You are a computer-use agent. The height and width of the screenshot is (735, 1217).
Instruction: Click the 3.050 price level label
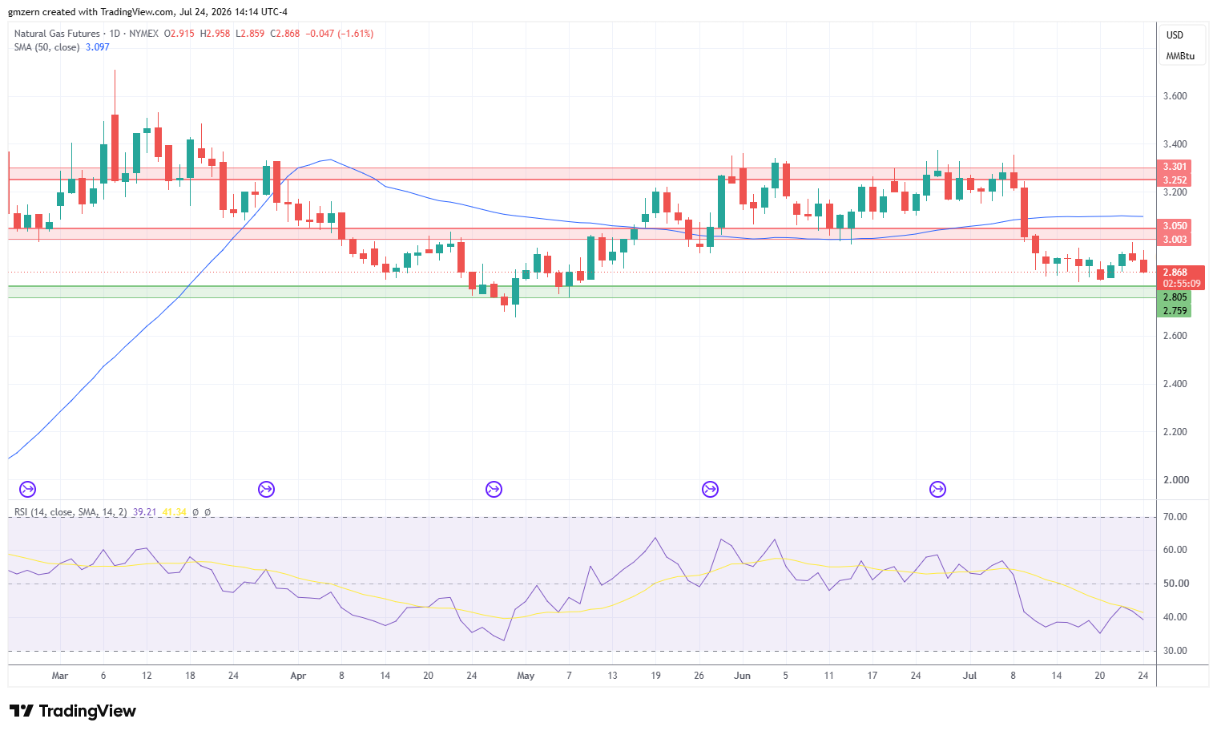[x=1175, y=226]
